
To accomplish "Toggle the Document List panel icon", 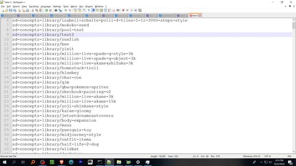I will pos(105,10).
